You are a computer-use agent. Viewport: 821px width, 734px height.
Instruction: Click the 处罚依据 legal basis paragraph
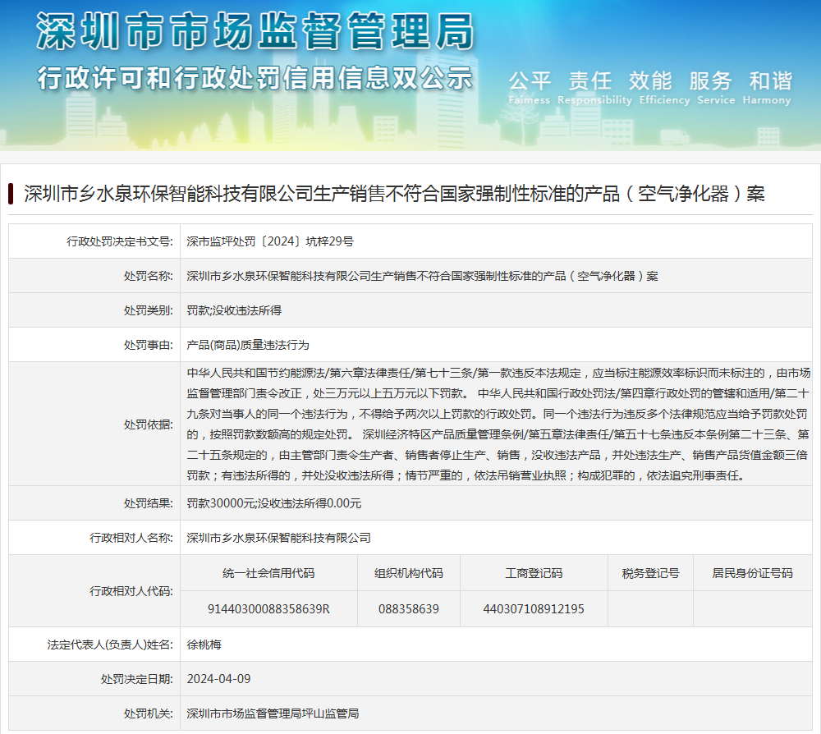(498, 424)
